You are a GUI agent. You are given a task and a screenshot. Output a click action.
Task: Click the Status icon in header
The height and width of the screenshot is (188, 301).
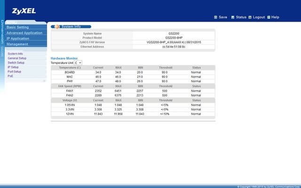click(x=233, y=17)
